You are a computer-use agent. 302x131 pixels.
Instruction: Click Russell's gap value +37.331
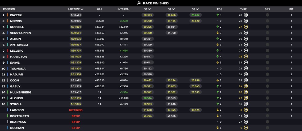pyautogui.click(x=99, y=27)
